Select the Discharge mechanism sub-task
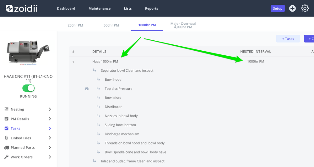 coord(122,134)
